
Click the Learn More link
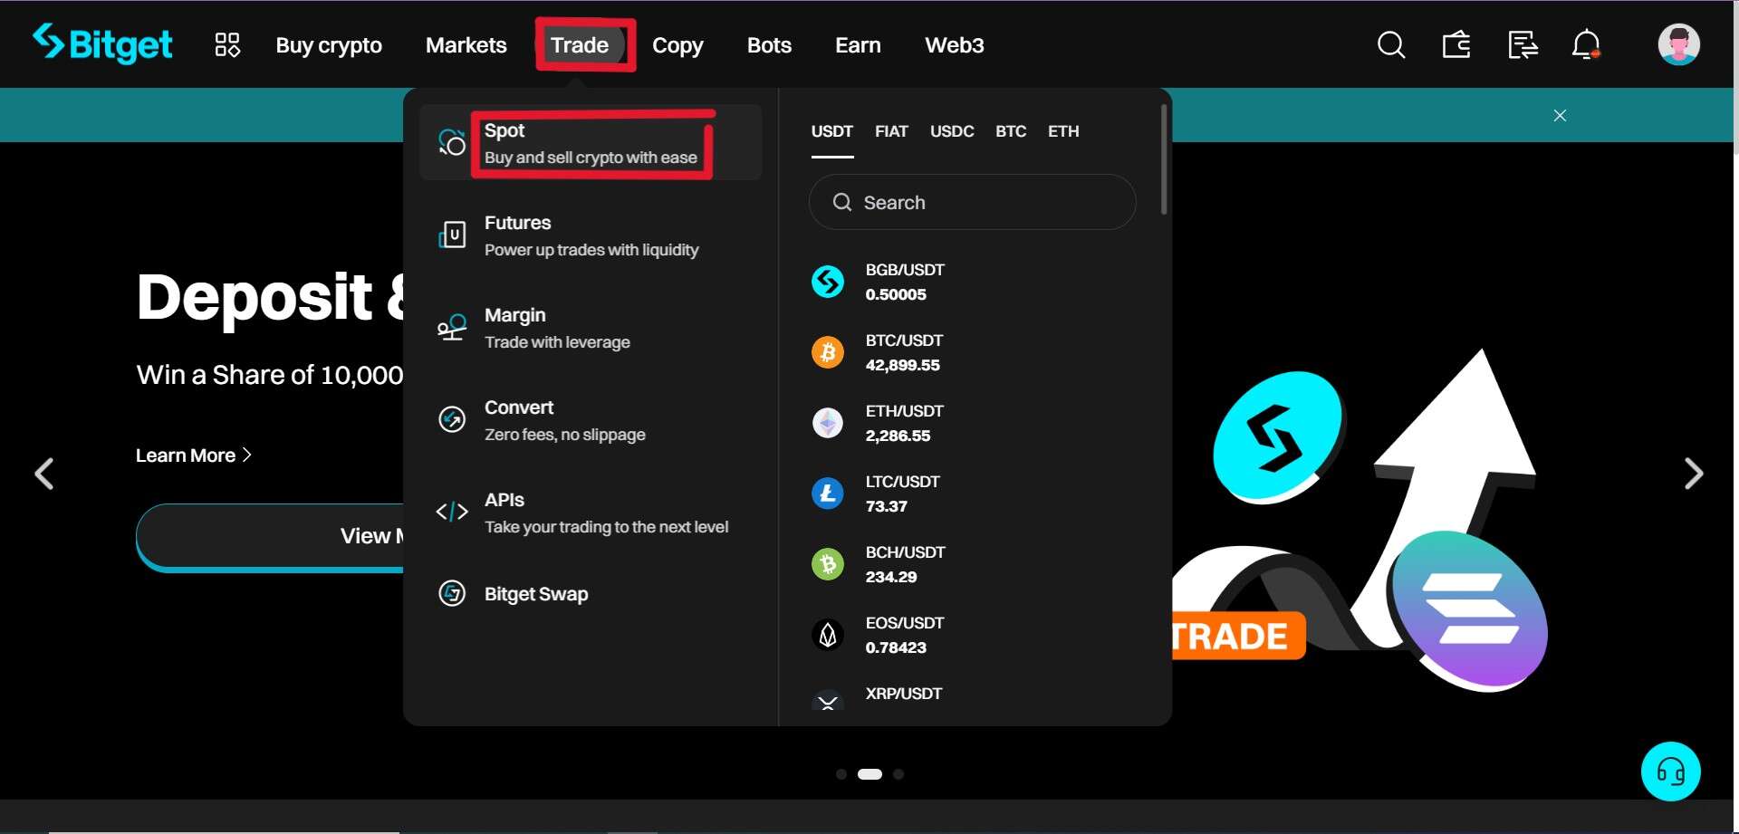tap(193, 455)
